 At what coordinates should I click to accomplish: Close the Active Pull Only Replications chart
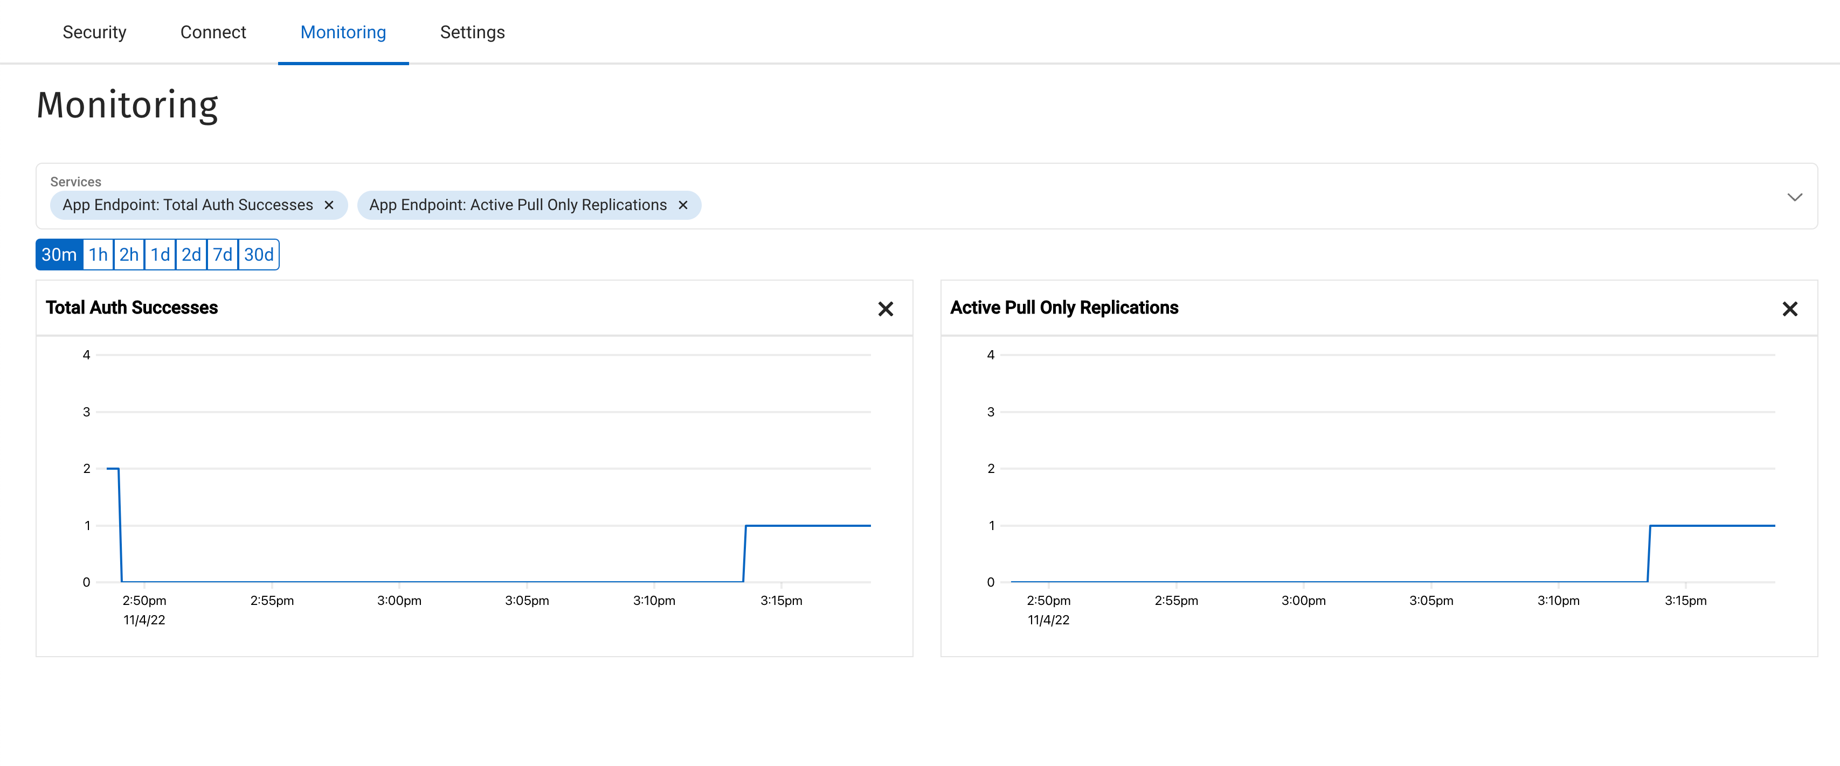pos(1790,309)
